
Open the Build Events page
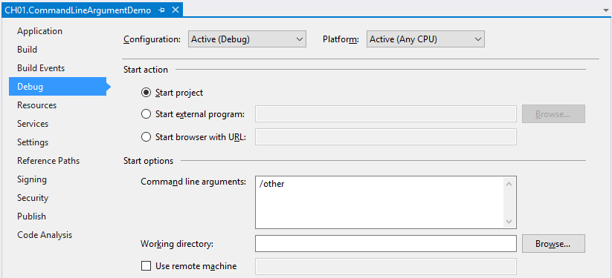tap(41, 68)
